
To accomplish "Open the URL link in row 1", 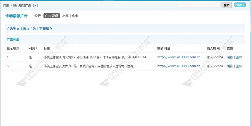I will [179, 57].
